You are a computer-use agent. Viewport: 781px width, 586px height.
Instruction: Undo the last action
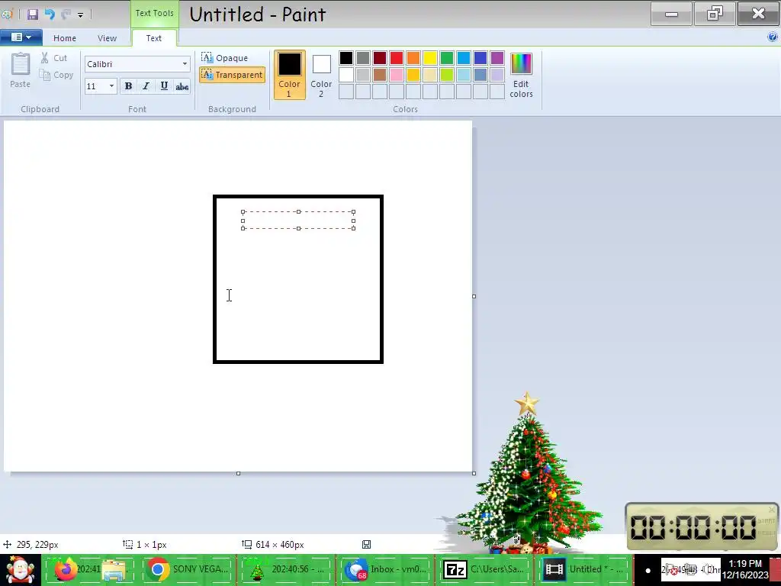point(50,14)
